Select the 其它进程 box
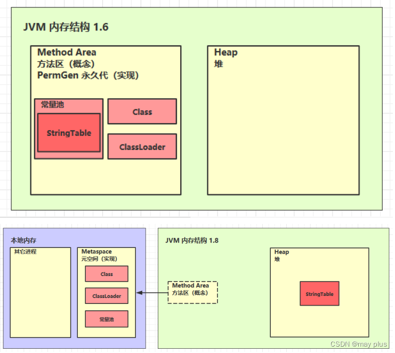Viewport: 395px width, 353px height. click(41, 293)
